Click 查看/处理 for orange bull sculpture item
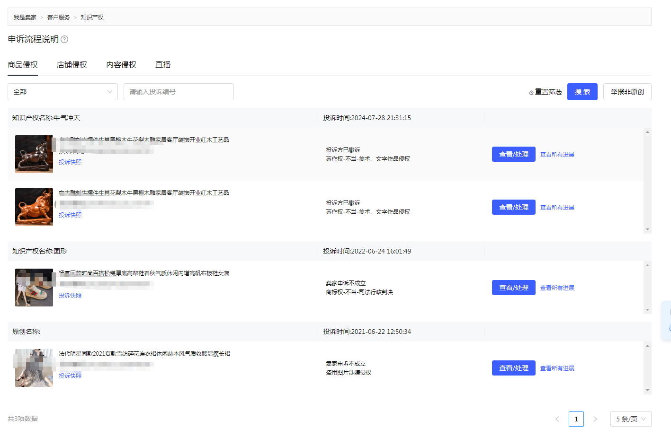The image size is (671, 437). click(x=514, y=207)
